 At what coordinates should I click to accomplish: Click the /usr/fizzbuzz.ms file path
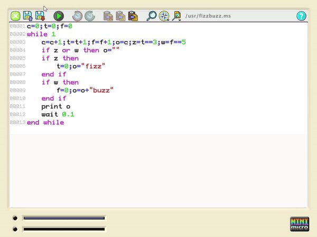(x=208, y=16)
